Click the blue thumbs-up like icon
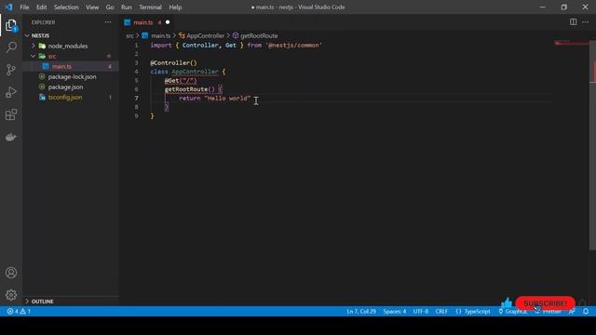This screenshot has height=335, width=596. pyautogui.click(x=507, y=302)
